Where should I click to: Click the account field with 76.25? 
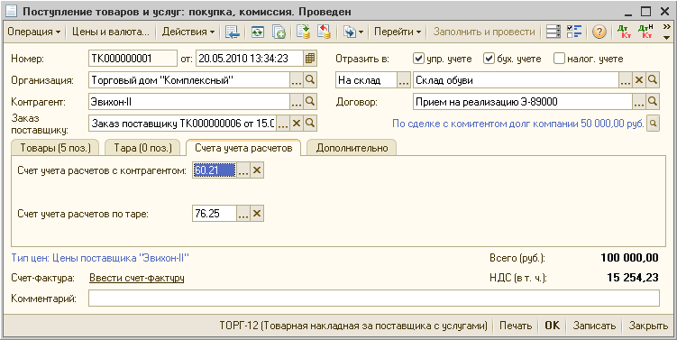tap(215, 214)
